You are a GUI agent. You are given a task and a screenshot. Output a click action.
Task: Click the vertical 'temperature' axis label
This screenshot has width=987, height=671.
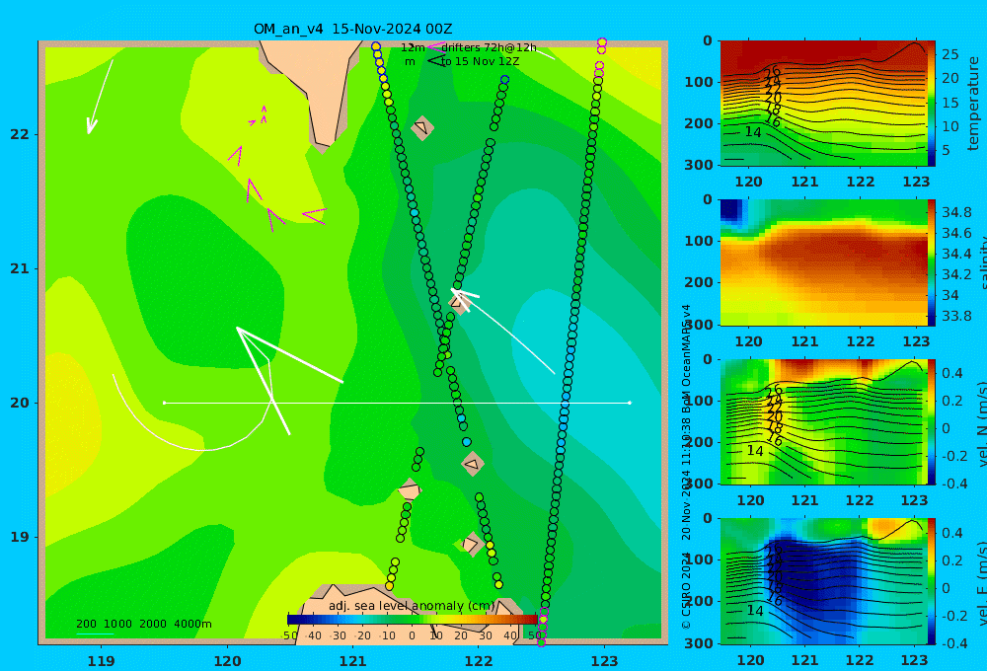973,104
